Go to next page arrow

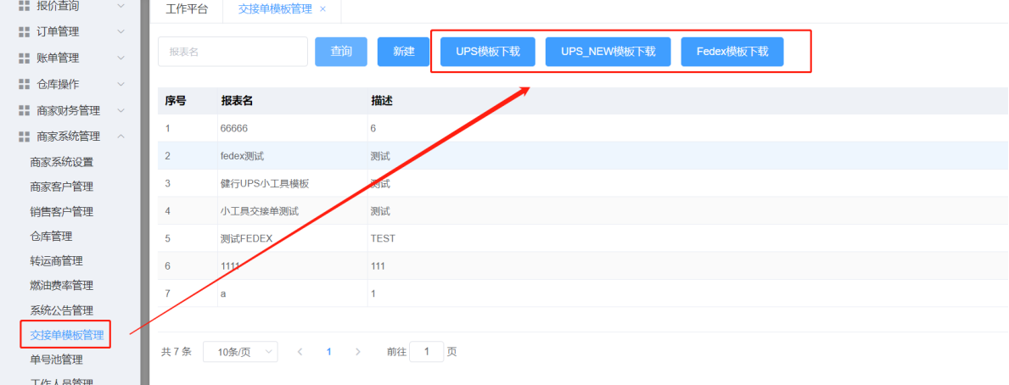tap(357, 351)
